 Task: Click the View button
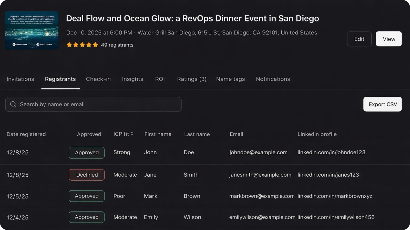pyautogui.click(x=389, y=39)
